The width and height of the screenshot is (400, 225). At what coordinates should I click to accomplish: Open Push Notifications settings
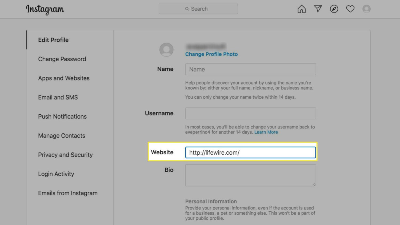62,117
